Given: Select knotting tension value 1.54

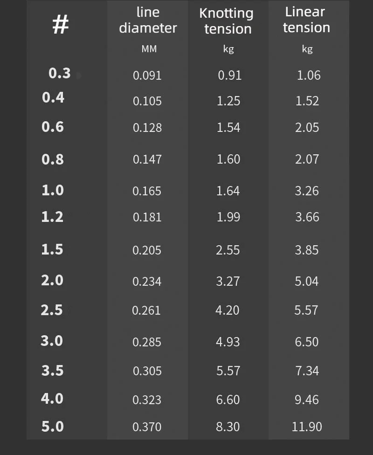Looking at the screenshot, I should click(x=228, y=127).
